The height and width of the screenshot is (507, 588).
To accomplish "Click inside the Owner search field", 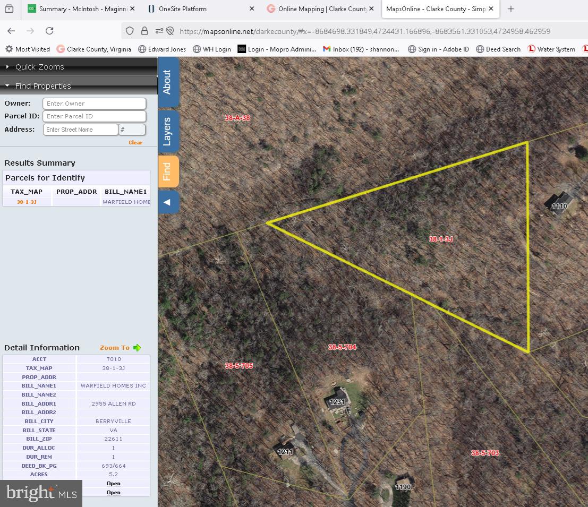I will [94, 103].
